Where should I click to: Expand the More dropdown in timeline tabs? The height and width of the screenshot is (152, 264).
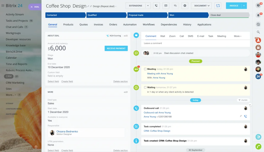237,36
